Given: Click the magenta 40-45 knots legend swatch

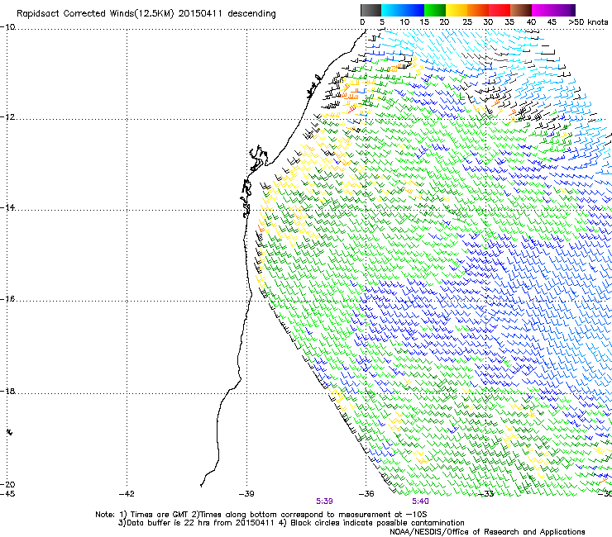Looking at the screenshot, I should tap(543, 10).
